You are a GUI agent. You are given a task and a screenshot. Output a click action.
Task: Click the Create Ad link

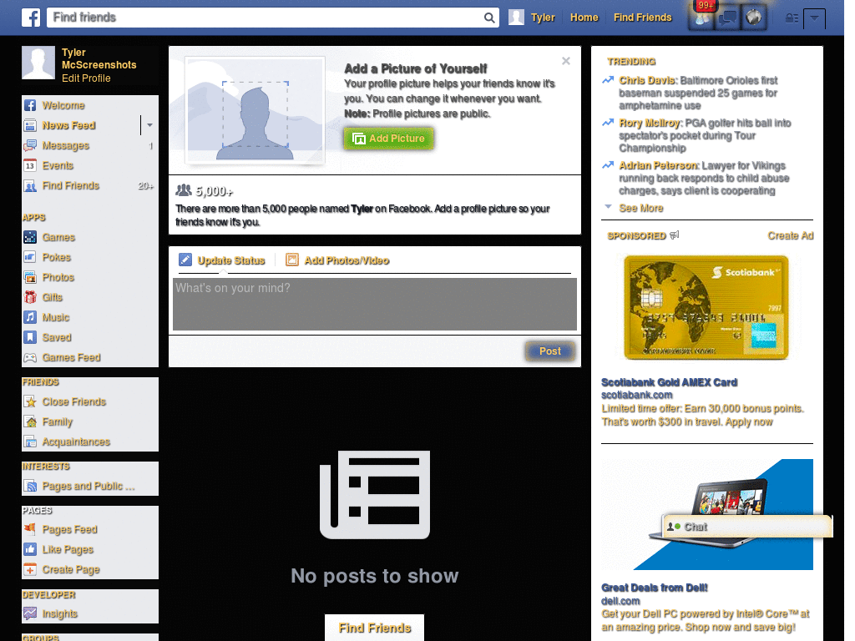click(790, 236)
